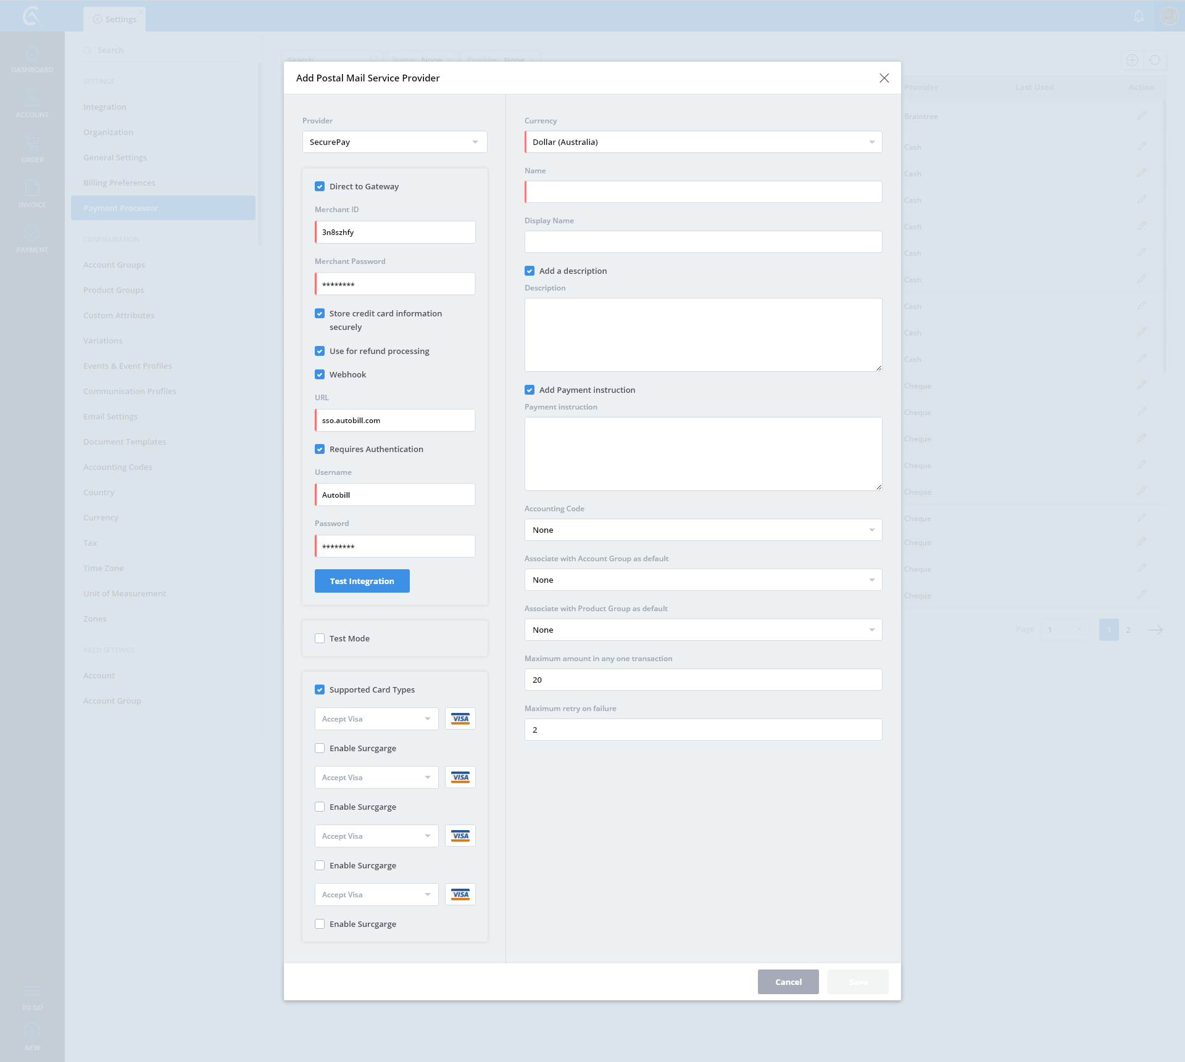Toggle Direct to Gateway checkbox
1185x1062 pixels.
(320, 186)
